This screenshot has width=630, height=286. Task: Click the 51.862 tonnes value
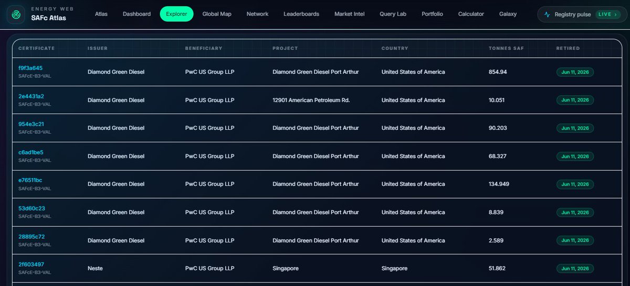click(x=497, y=268)
